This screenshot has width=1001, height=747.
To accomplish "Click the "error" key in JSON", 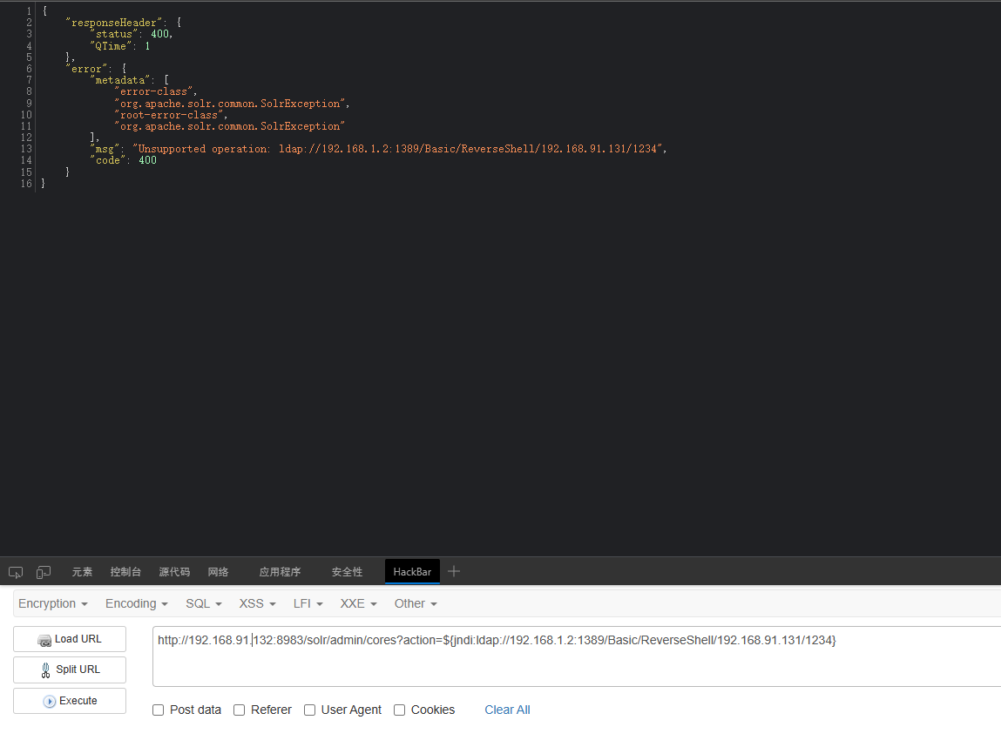I will pyautogui.click(x=87, y=68).
